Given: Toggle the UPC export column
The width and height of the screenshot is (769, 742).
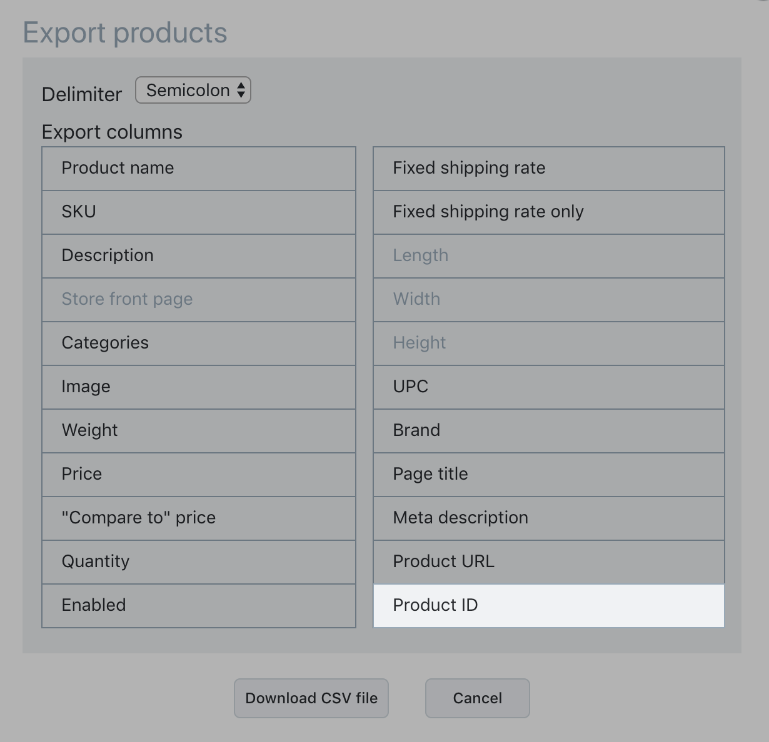Looking at the screenshot, I should click(x=549, y=387).
